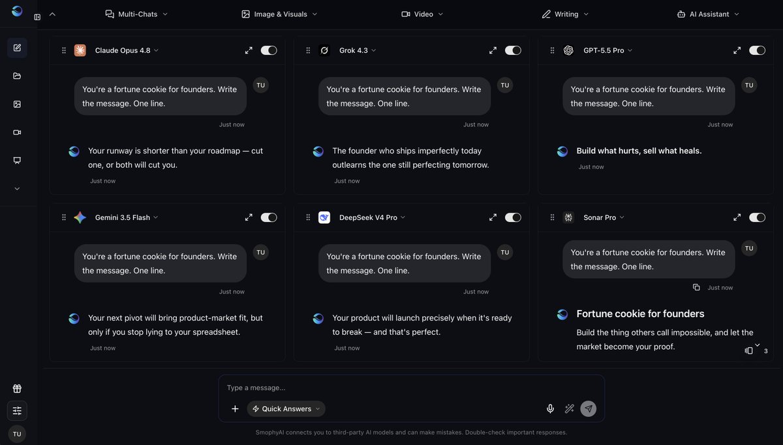
Task: Open the Gemini 3.5 Flash model dropdown
Action: [127, 217]
